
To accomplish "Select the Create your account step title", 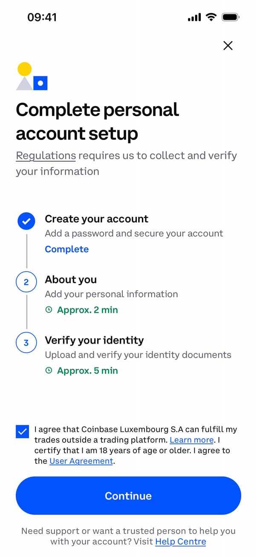I will click(97, 219).
